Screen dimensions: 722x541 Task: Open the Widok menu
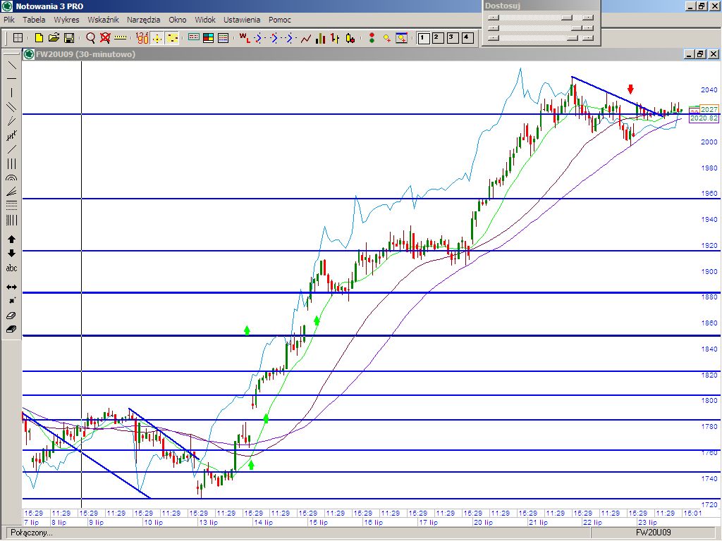point(205,20)
